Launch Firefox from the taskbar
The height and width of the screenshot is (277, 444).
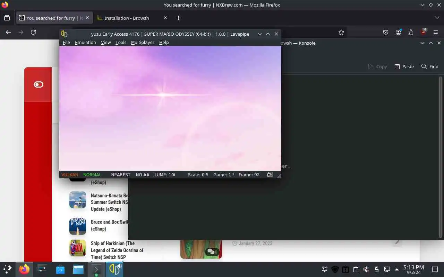(x=25, y=269)
